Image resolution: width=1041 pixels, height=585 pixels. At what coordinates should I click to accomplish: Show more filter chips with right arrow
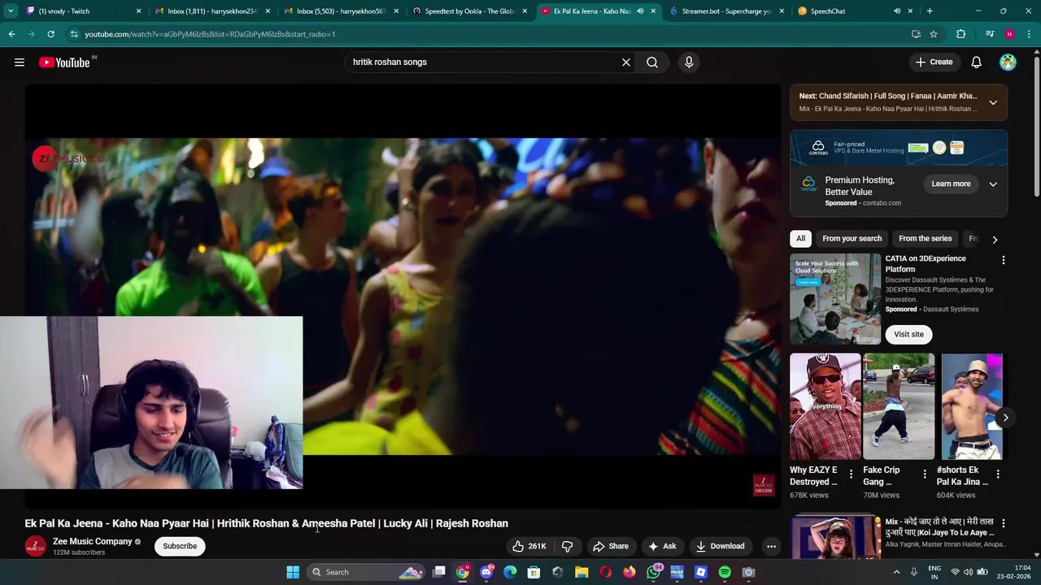pyautogui.click(x=994, y=240)
